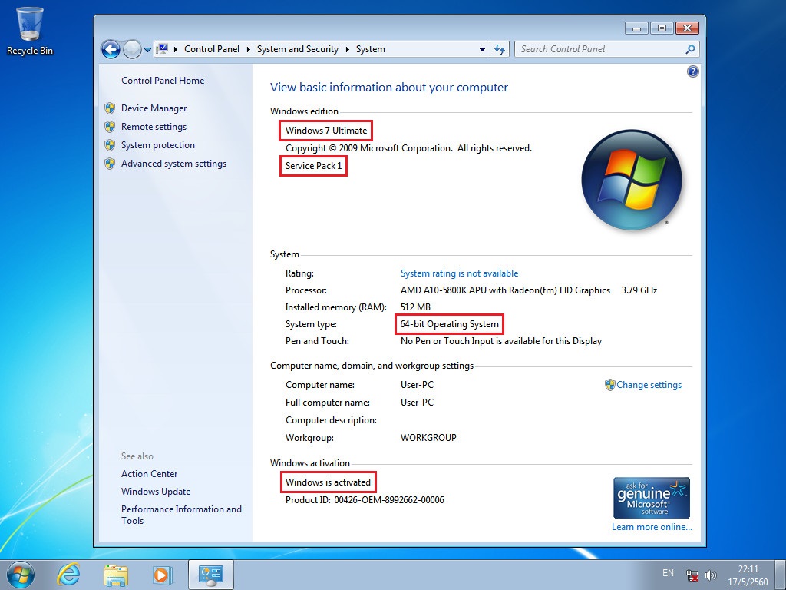
Task: Click the computer icon in address bar
Action: coord(163,48)
